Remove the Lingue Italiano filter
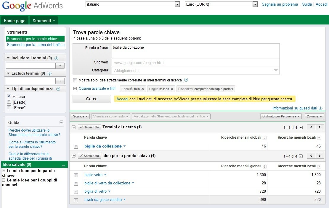Viewport: 329px width, 208px height. click(172, 89)
